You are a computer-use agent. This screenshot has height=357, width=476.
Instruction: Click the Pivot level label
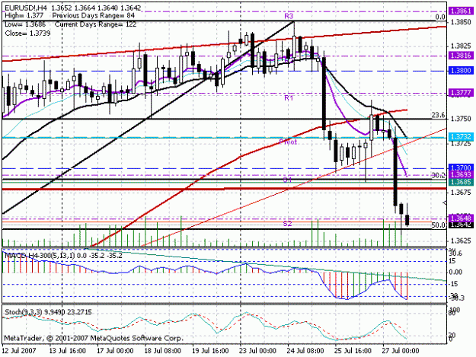pyautogui.click(x=288, y=142)
